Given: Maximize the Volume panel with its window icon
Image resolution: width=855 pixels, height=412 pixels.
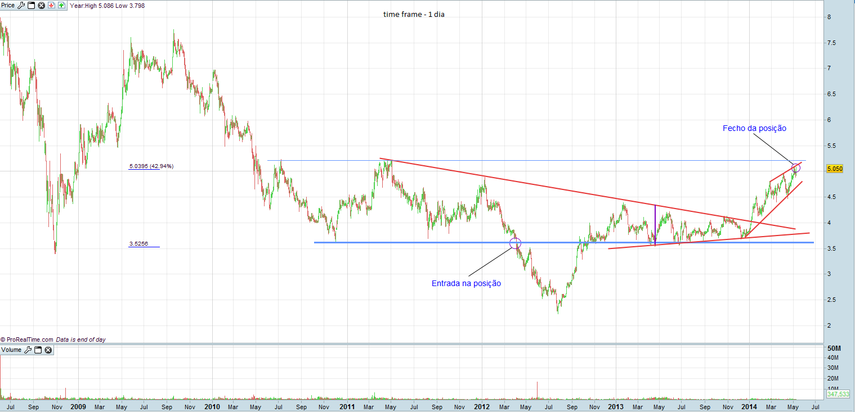Looking at the screenshot, I should point(38,350).
